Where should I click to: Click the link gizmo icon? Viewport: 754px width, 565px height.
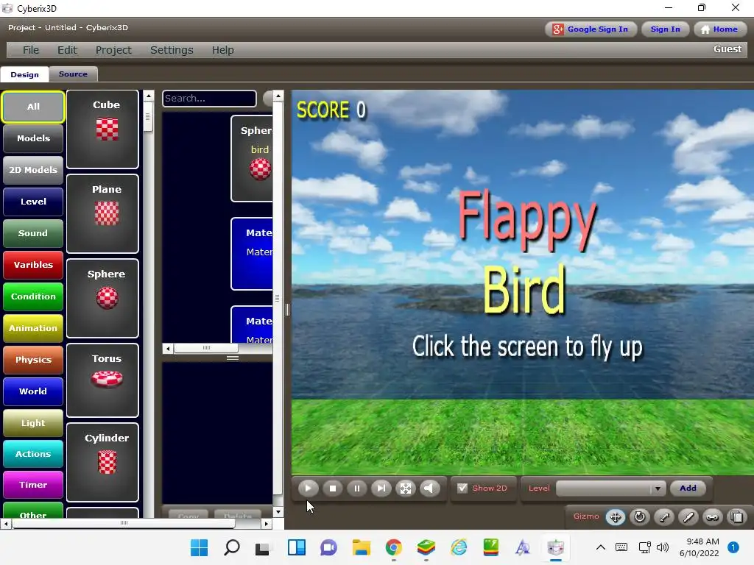712,517
